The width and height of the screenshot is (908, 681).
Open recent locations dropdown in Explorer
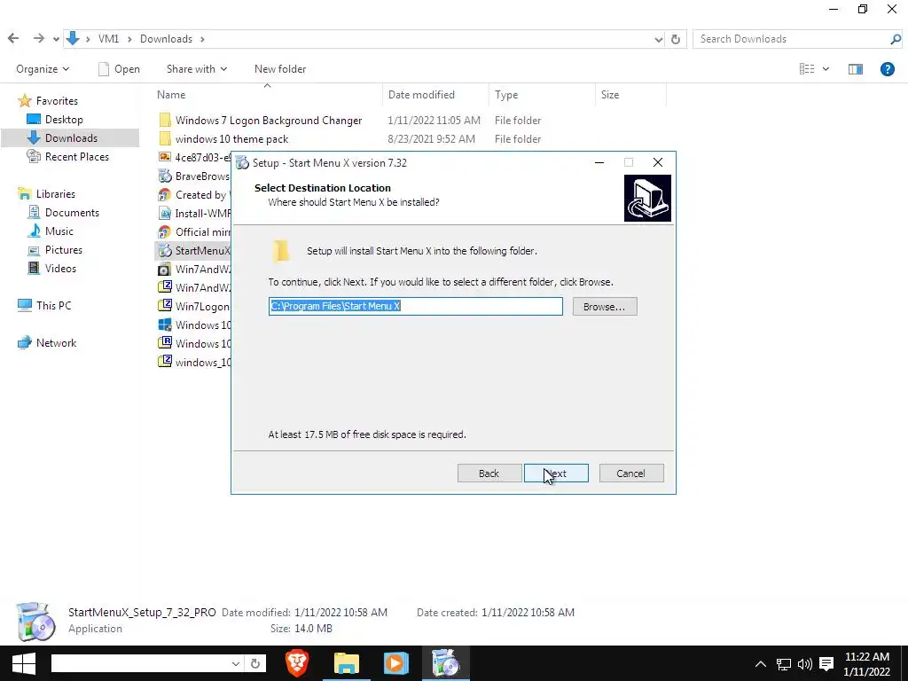(56, 39)
